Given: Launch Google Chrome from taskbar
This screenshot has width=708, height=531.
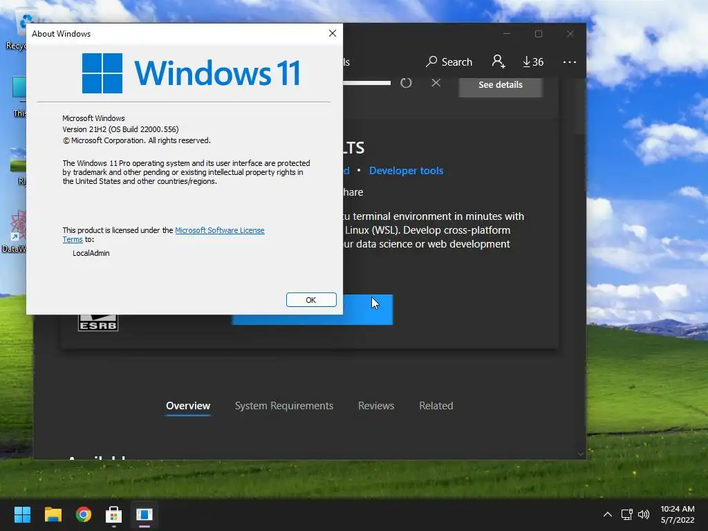Looking at the screenshot, I should pyautogui.click(x=84, y=514).
